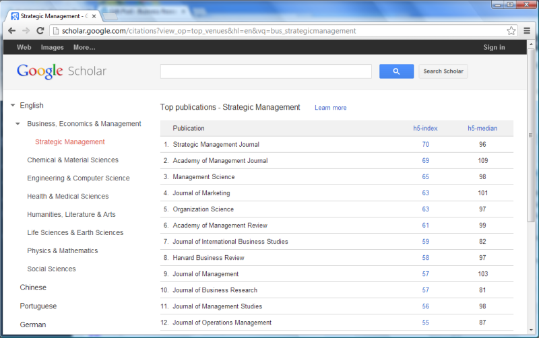
Task: Select Strategic Management subcategory
Action: pyautogui.click(x=70, y=142)
